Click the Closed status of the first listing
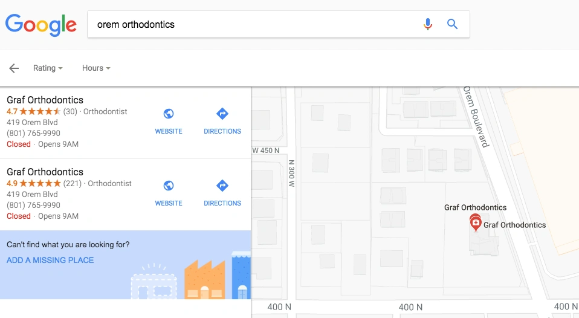The height and width of the screenshot is (318, 579). tap(19, 144)
